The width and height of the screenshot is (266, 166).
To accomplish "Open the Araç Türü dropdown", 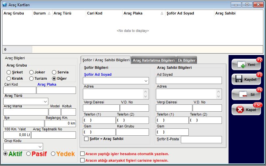I will point(45,101).
